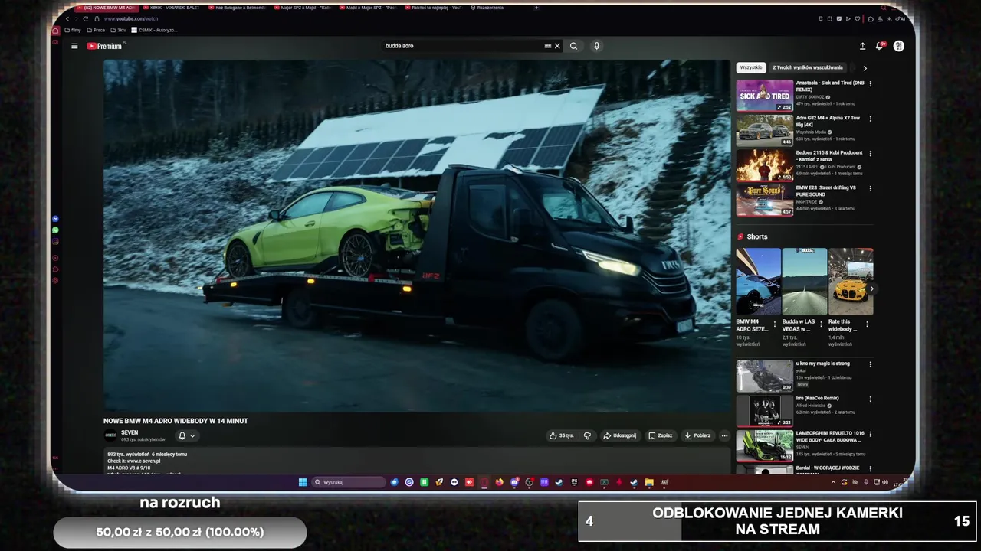Open the upload video icon

coord(862,46)
